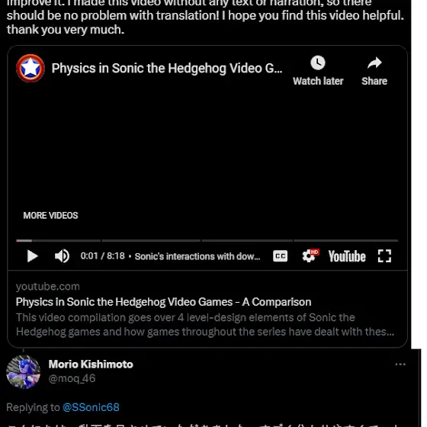427x427 pixels.
Task: Click the video timestamp 0:01 / 8:18
Action: click(x=102, y=256)
